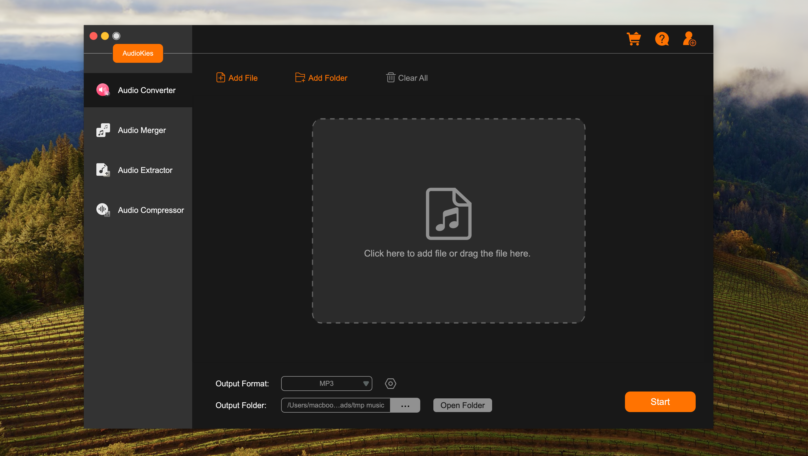
Task: Click the Add Folder button
Action: pyautogui.click(x=321, y=78)
